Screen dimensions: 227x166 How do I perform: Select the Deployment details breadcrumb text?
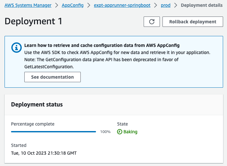(202, 6)
